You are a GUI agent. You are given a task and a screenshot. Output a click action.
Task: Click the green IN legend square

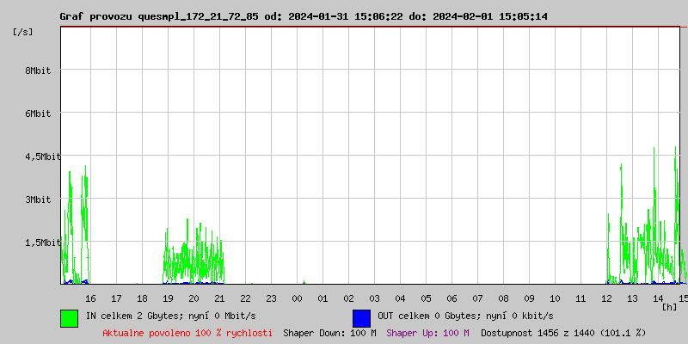click(x=69, y=318)
